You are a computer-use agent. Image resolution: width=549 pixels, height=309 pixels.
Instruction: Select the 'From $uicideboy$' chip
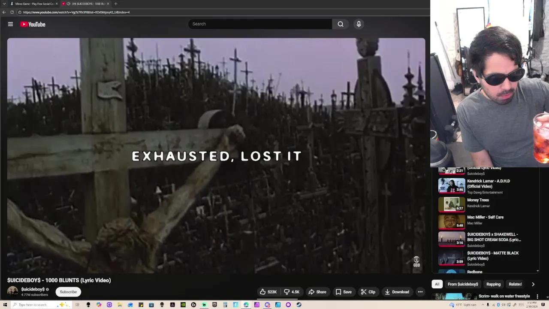tap(463, 284)
